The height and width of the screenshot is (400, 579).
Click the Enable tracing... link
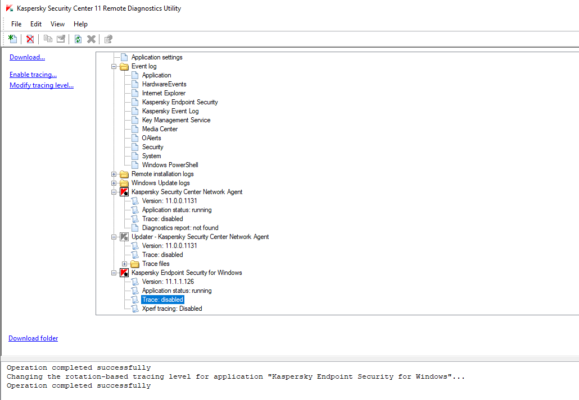coord(33,75)
